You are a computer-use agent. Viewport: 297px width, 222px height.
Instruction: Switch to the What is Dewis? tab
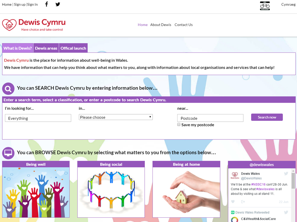(18, 48)
